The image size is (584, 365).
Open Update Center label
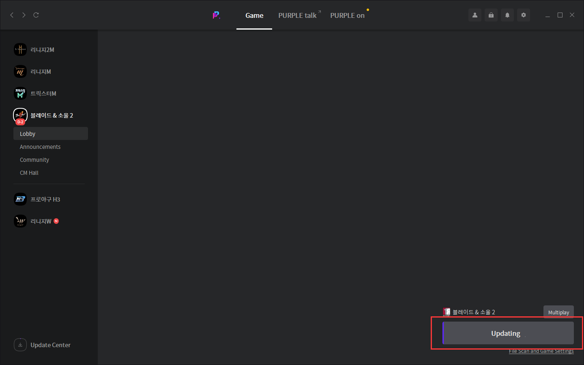pyautogui.click(x=51, y=345)
